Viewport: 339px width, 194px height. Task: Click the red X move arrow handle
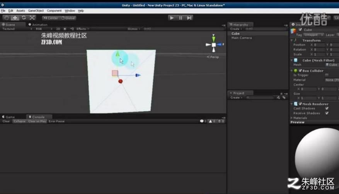[x=121, y=81]
